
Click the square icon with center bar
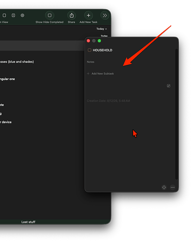[x=14, y=15]
